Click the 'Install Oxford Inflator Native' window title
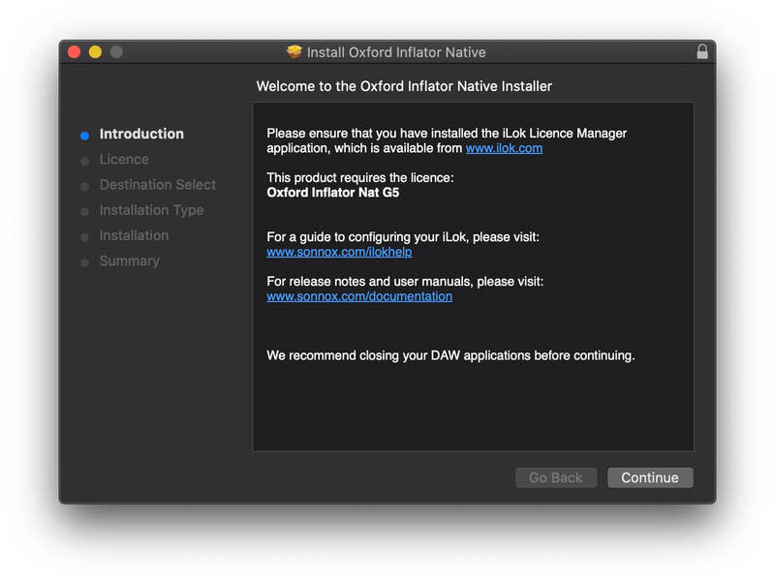 click(396, 52)
